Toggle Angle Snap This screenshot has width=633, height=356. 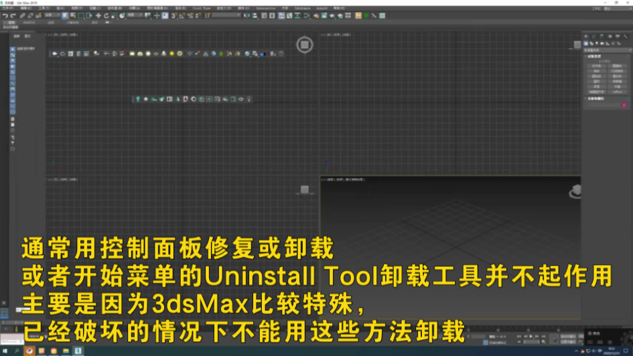click(182, 15)
